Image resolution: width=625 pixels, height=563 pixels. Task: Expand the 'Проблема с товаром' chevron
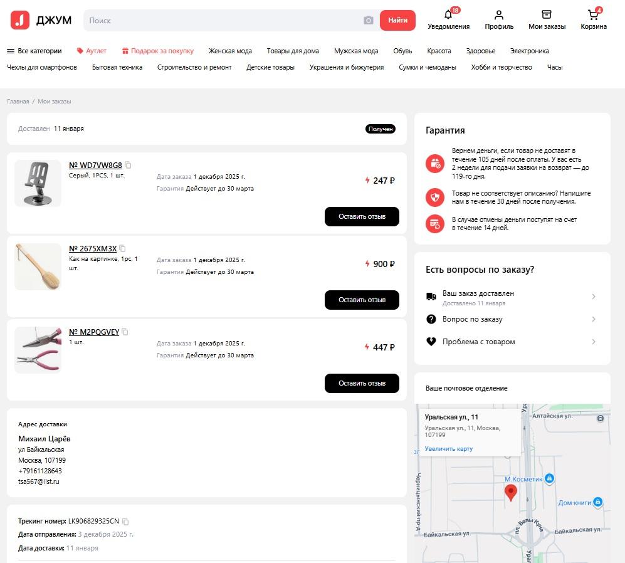click(594, 342)
